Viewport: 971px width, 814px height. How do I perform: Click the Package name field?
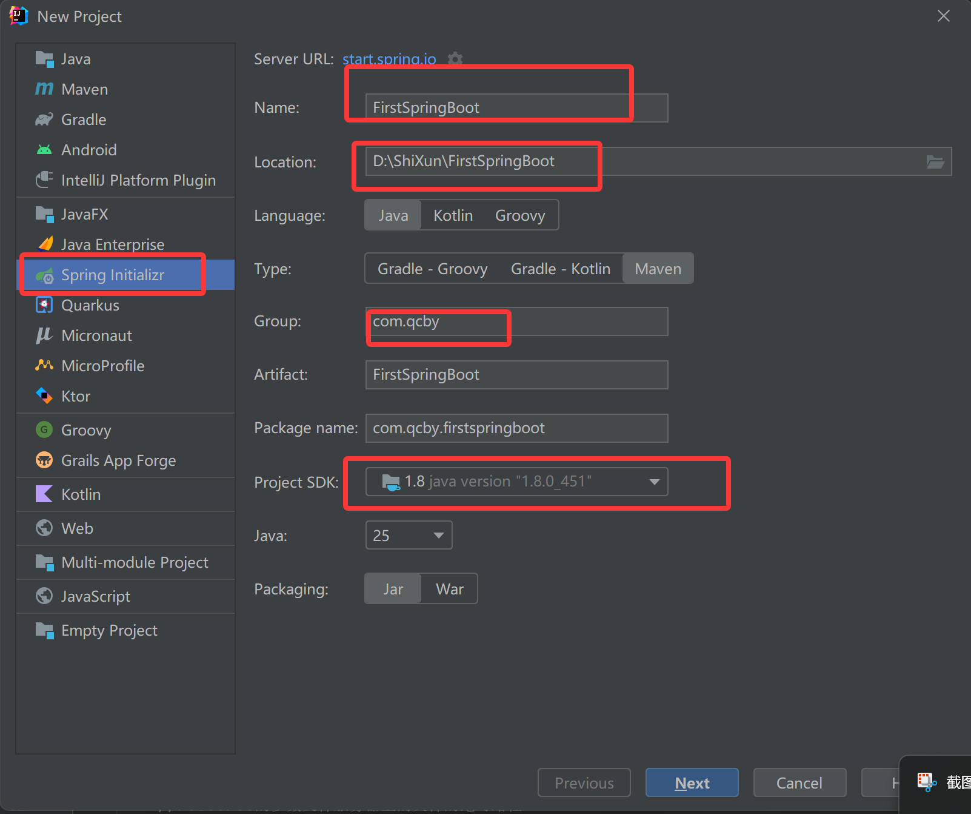click(516, 428)
